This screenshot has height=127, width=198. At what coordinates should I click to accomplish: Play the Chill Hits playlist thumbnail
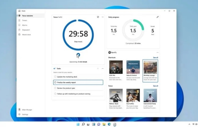click(116, 67)
